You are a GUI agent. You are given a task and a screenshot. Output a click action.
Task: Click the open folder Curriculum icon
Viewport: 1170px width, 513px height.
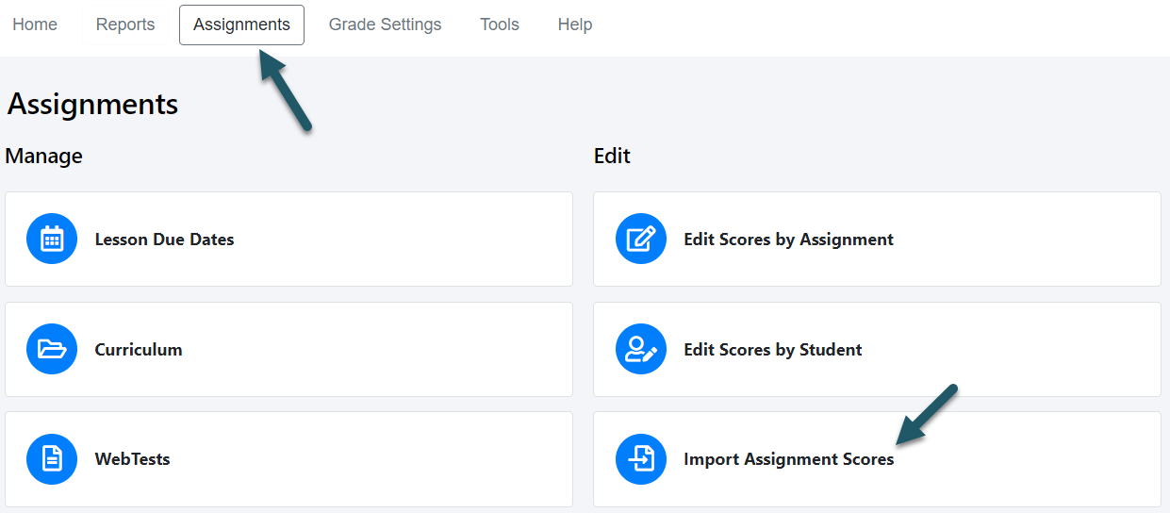pos(52,350)
